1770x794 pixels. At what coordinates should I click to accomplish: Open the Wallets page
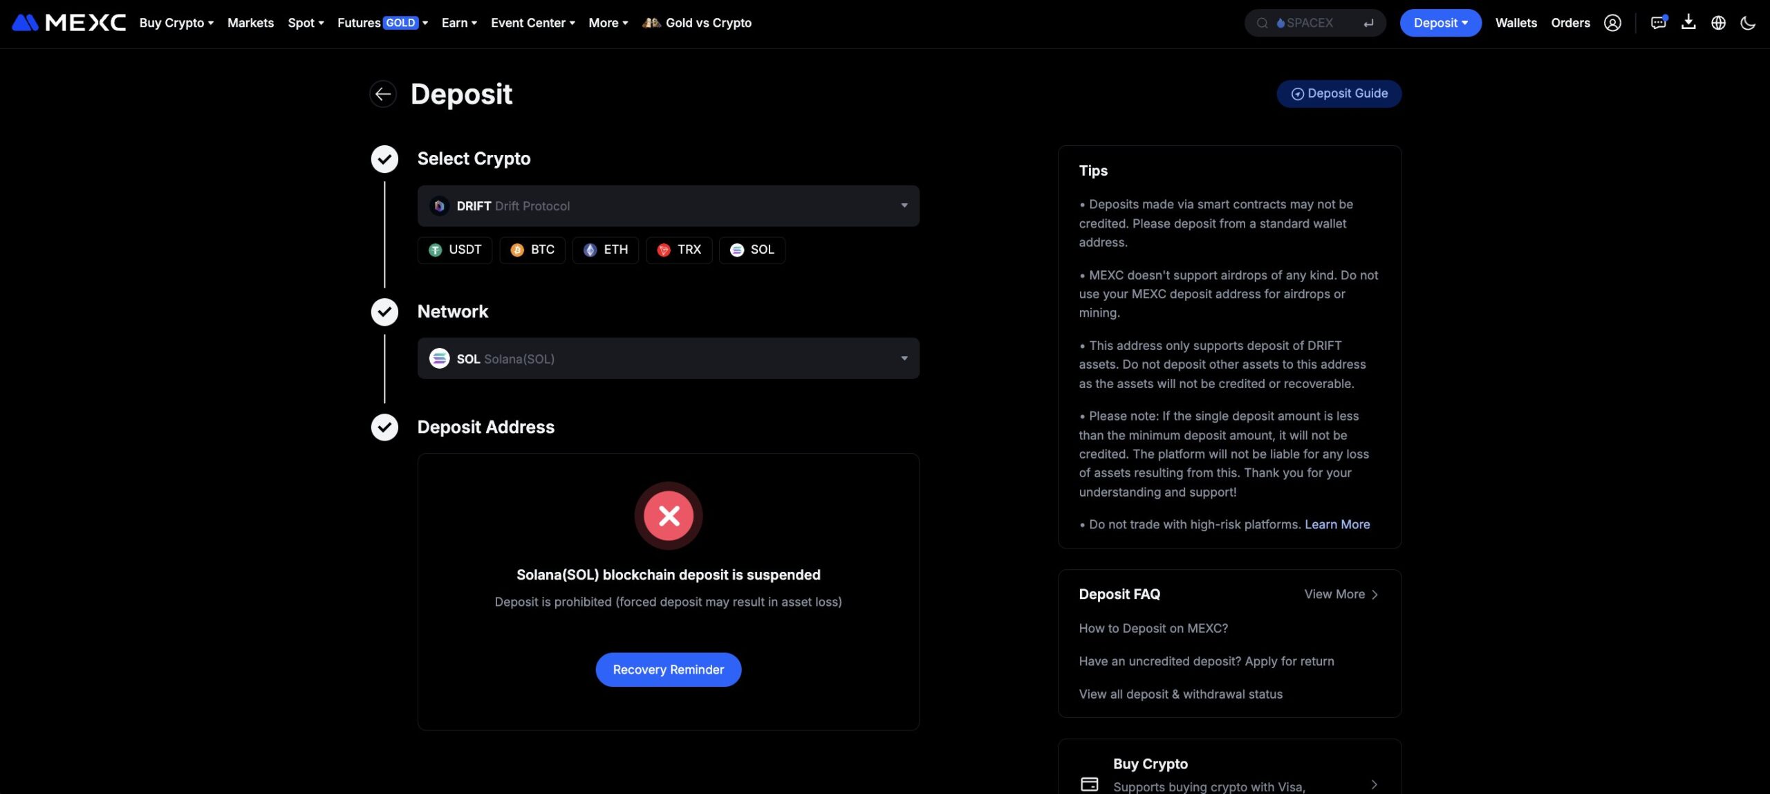point(1516,23)
